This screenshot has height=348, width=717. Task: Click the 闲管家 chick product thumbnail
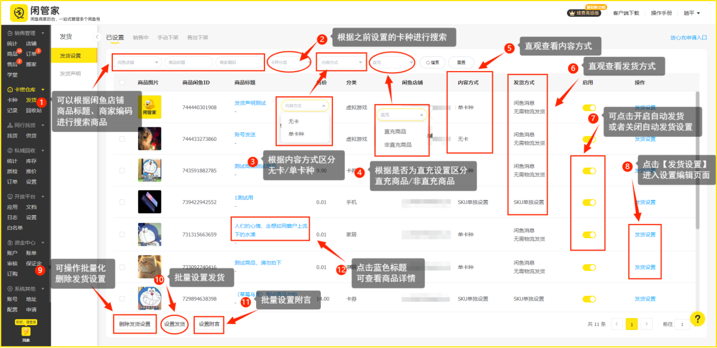pos(149,107)
